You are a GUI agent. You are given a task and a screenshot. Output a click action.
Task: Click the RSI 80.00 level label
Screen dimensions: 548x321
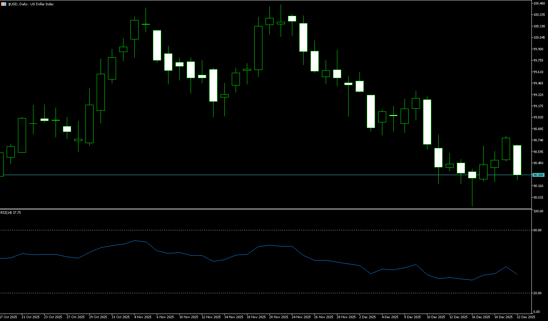pos(537,230)
